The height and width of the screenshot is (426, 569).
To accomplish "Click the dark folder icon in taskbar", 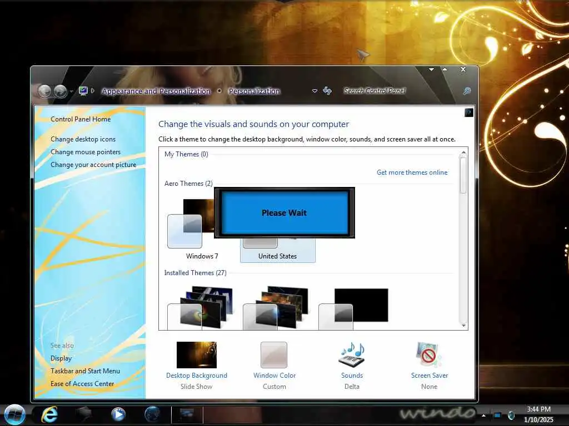I will pyautogui.click(x=84, y=414).
